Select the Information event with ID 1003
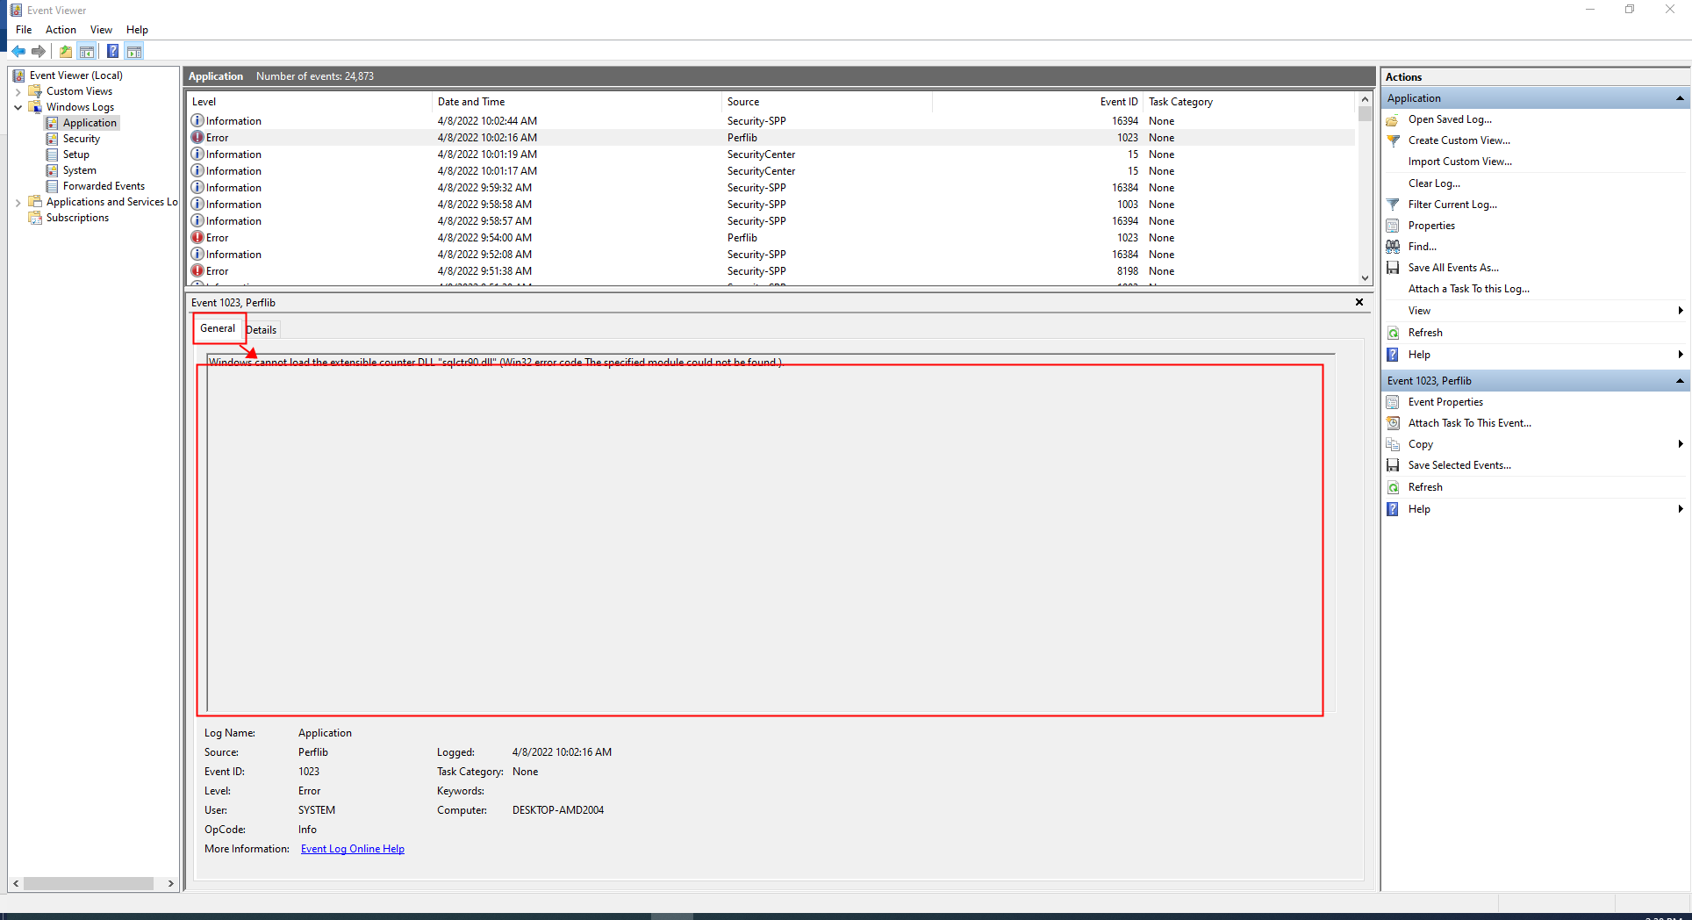This screenshot has width=1692, height=920. [x=772, y=205]
